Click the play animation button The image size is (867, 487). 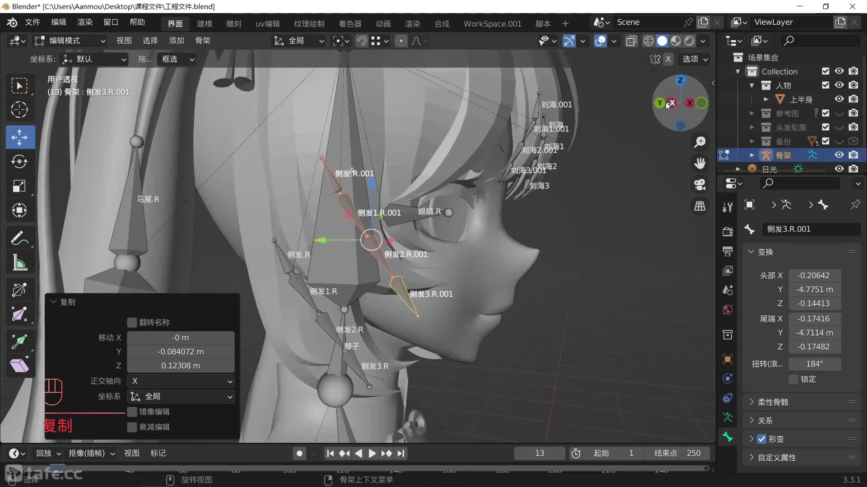point(372,454)
